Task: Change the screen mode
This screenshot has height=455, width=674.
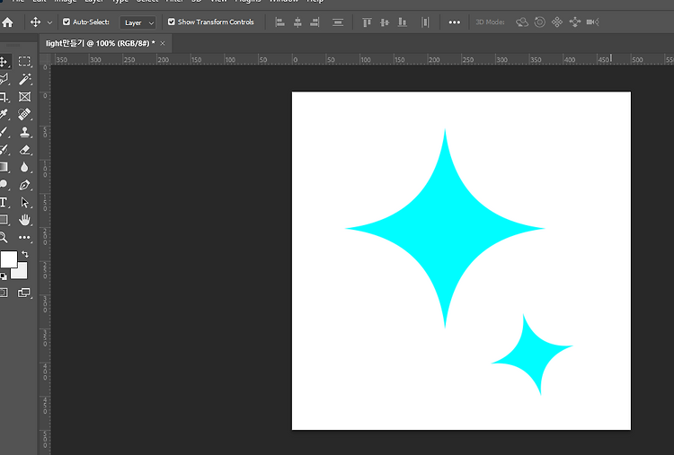Action: pyautogui.click(x=24, y=293)
